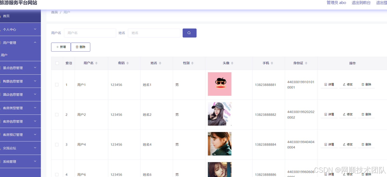Click 首页 breadcrumb link
This screenshot has height=177, width=387.
pos(54,12)
